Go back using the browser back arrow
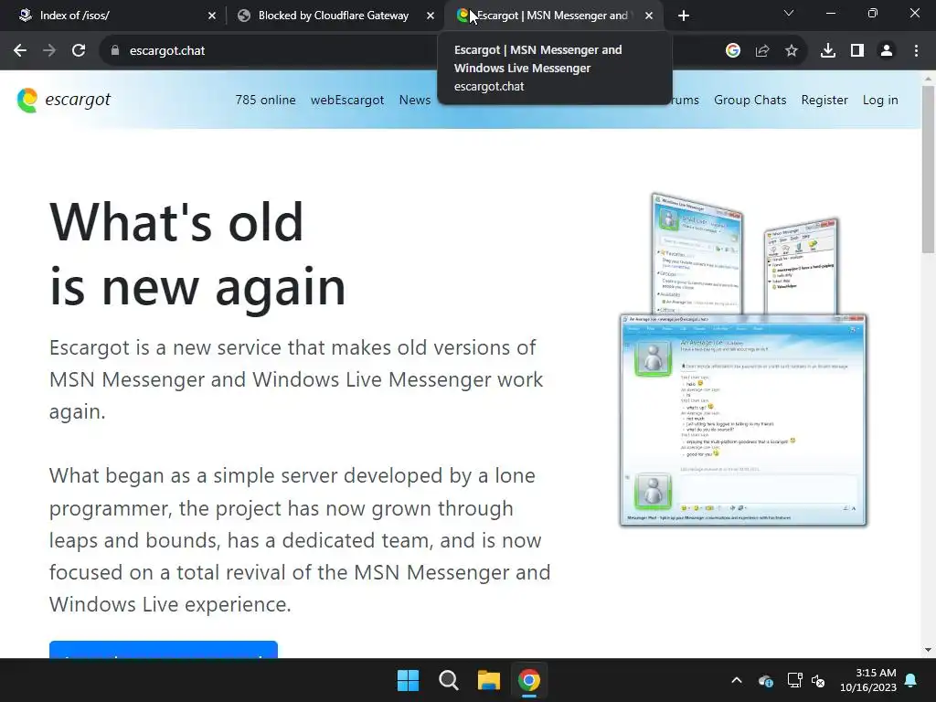This screenshot has width=936, height=702. coord(20,51)
